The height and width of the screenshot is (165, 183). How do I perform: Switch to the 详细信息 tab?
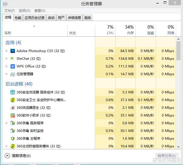(x=74, y=18)
